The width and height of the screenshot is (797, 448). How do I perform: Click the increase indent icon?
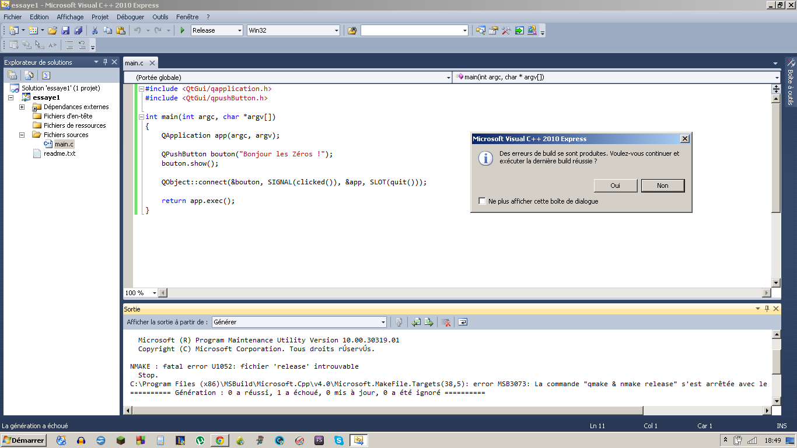82,45
